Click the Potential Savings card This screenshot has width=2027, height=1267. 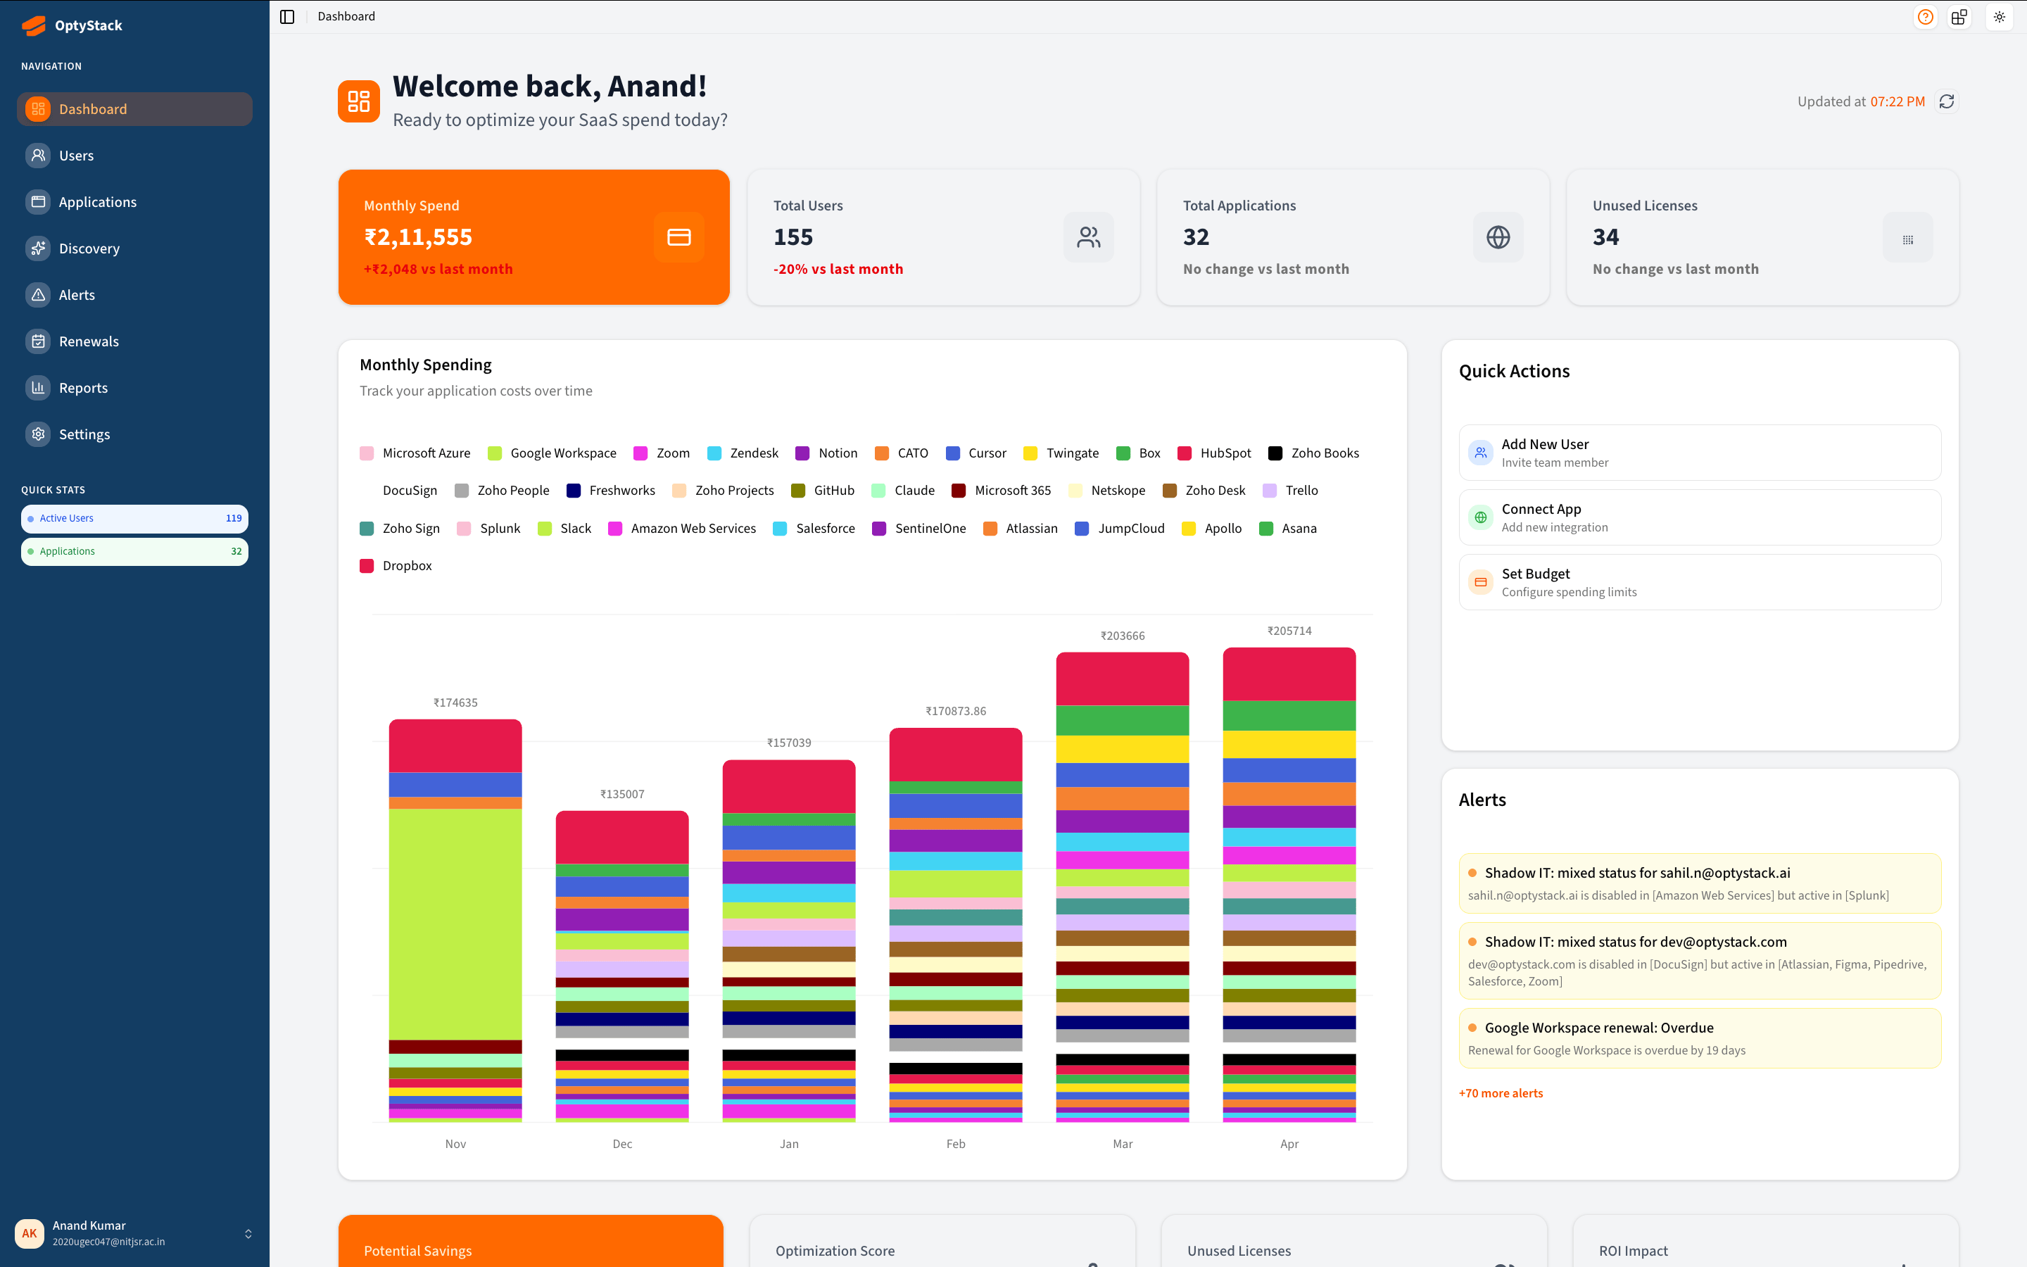click(x=530, y=1241)
